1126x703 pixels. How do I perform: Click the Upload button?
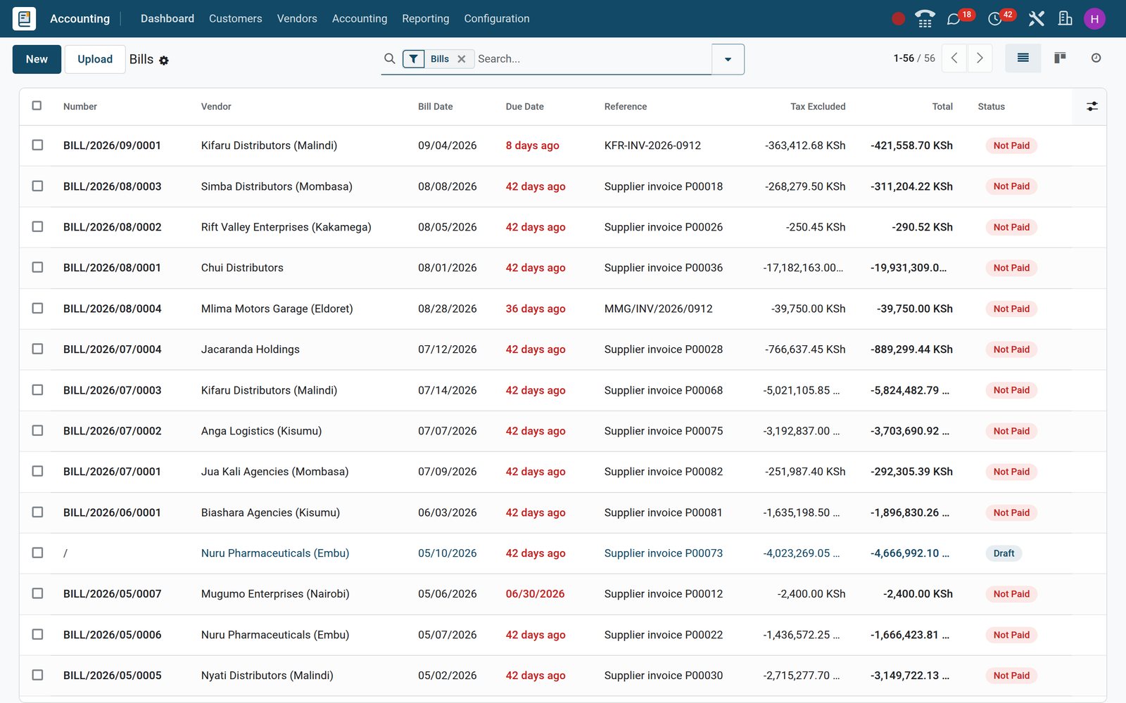click(95, 59)
